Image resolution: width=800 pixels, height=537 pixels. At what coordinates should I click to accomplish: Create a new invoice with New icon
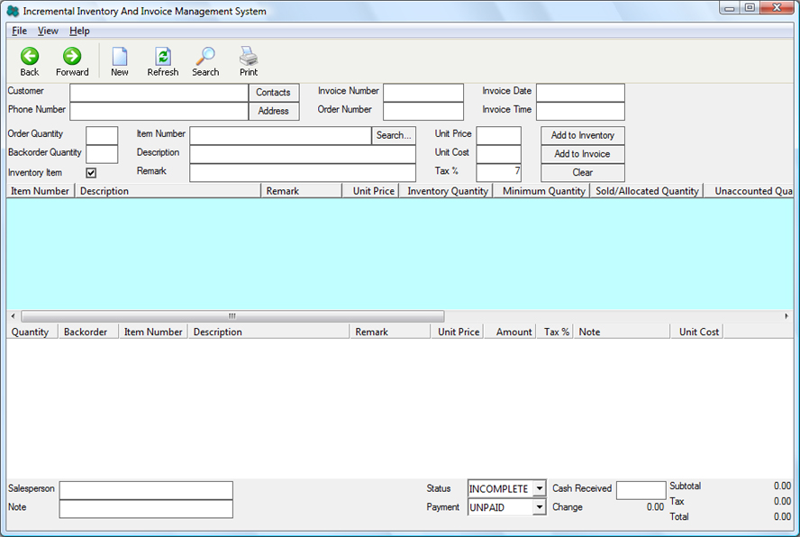[x=120, y=57]
